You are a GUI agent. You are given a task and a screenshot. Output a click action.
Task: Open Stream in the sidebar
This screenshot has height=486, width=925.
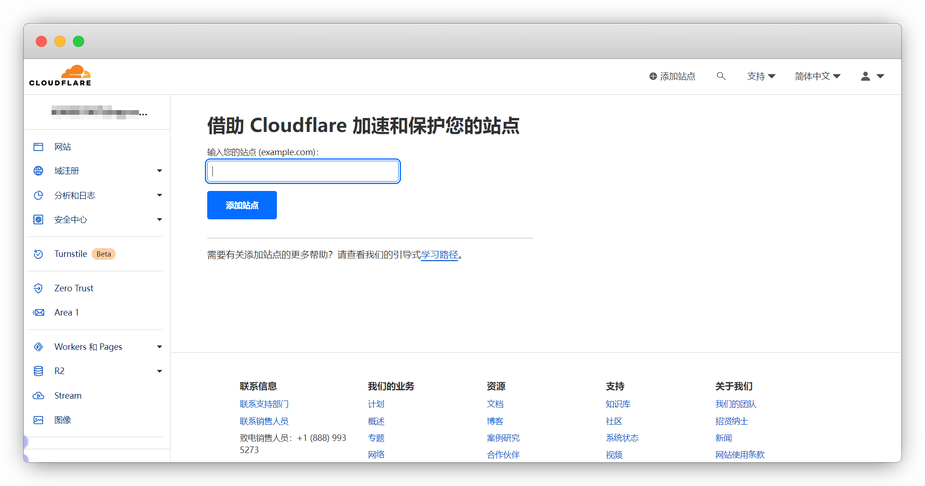click(68, 396)
